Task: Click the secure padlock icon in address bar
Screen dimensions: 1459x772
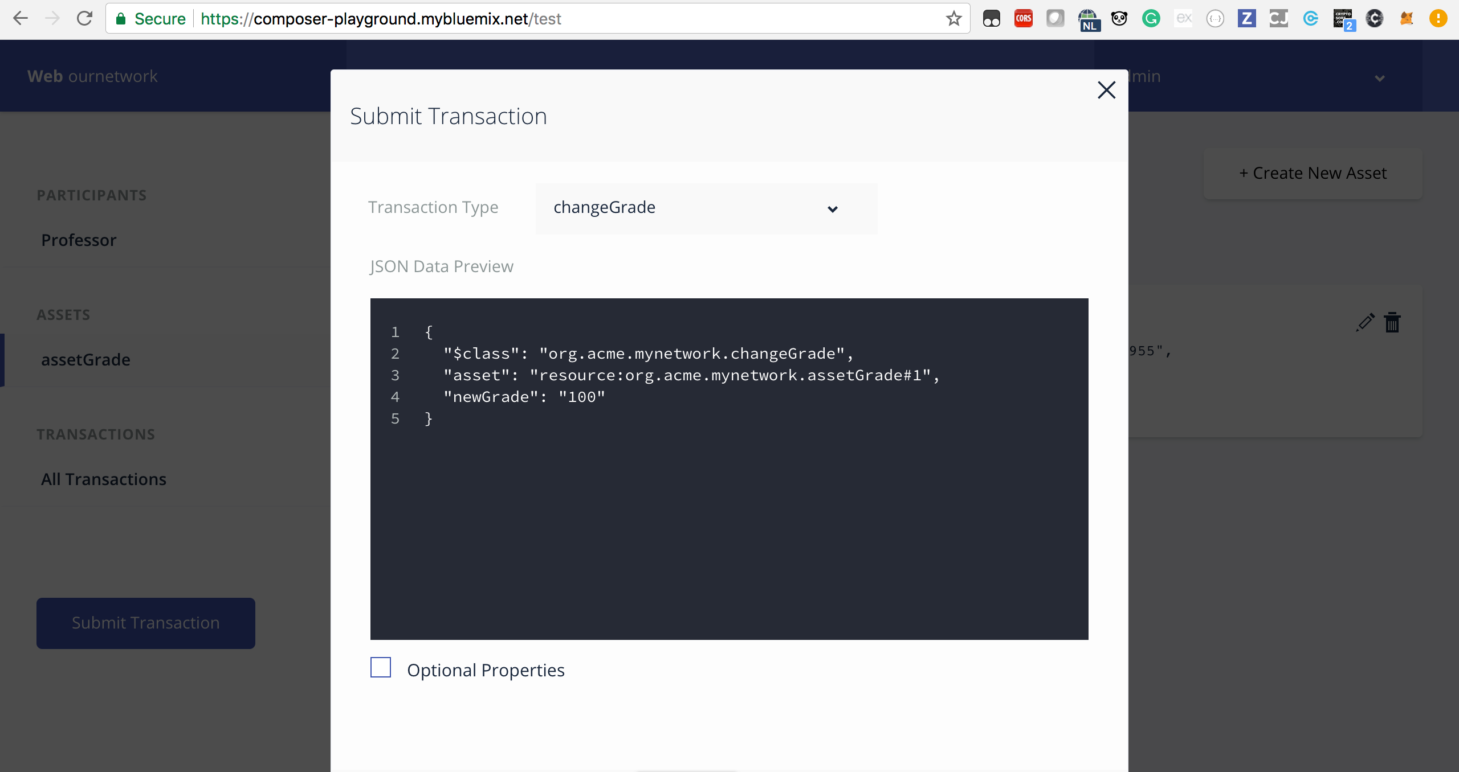Action: point(121,18)
